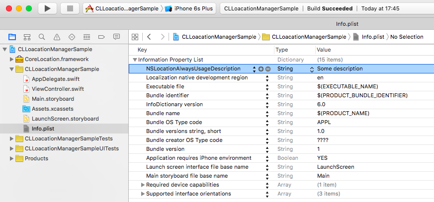
Task: Collapse the Information Property List
Action: click(x=134, y=60)
